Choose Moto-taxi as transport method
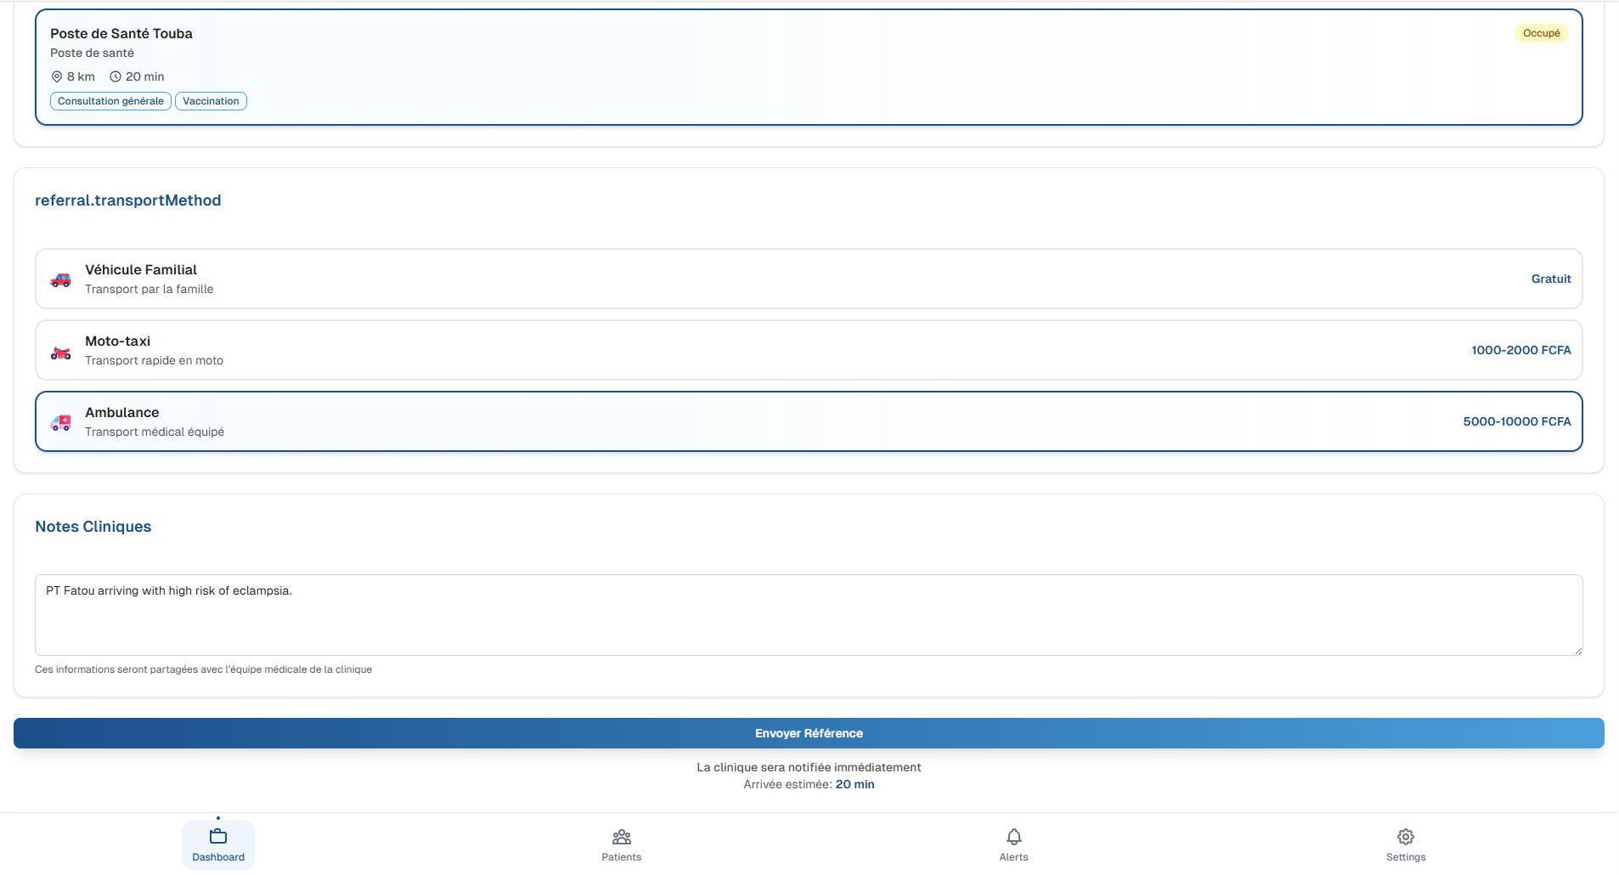 [809, 349]
